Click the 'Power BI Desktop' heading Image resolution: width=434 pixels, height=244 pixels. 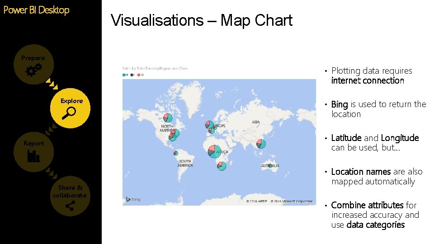coord(36,10)
